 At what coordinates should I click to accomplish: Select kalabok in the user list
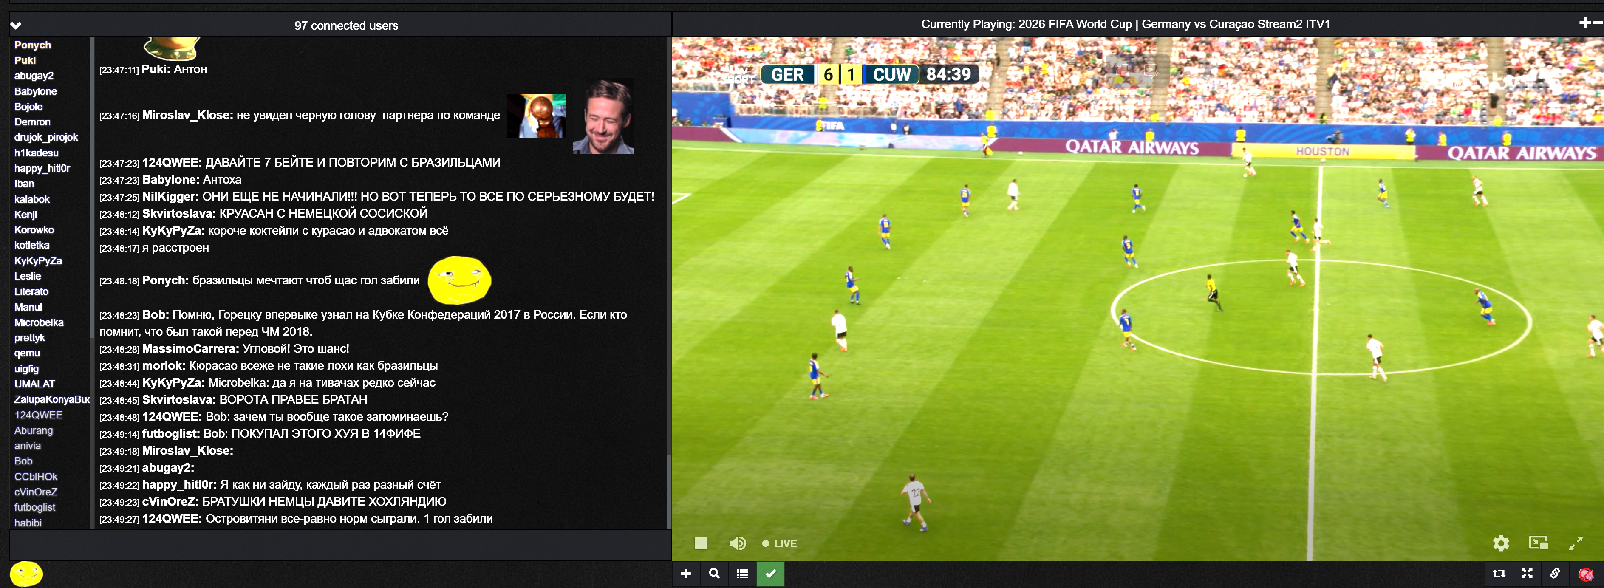32,199
